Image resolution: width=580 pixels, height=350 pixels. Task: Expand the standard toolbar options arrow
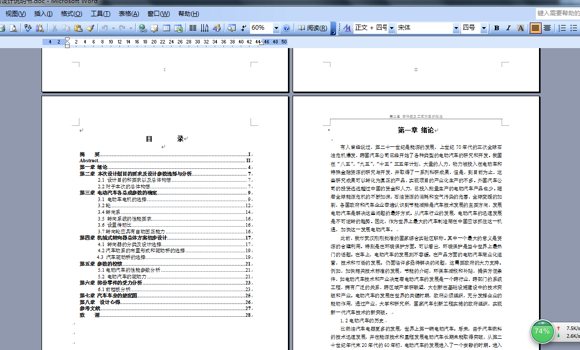coord(333,28)
